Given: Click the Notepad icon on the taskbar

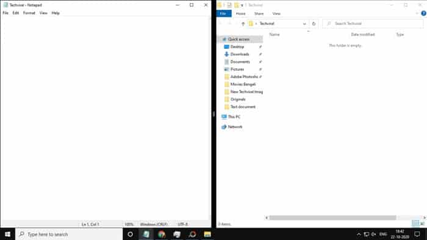Looking at the screenshot, I should [146, 235].
